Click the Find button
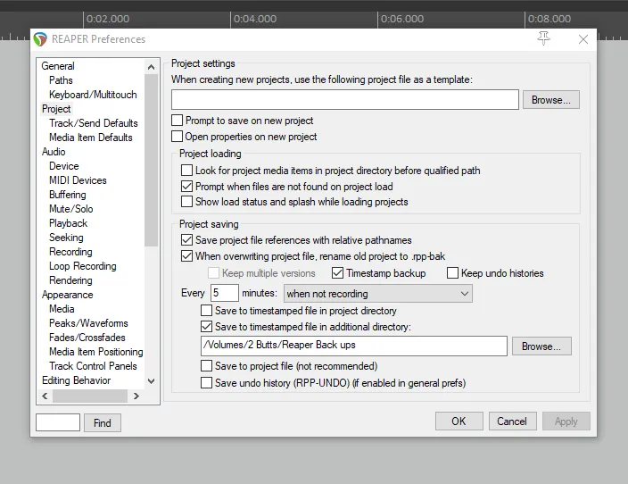 [x=102, y=422]
